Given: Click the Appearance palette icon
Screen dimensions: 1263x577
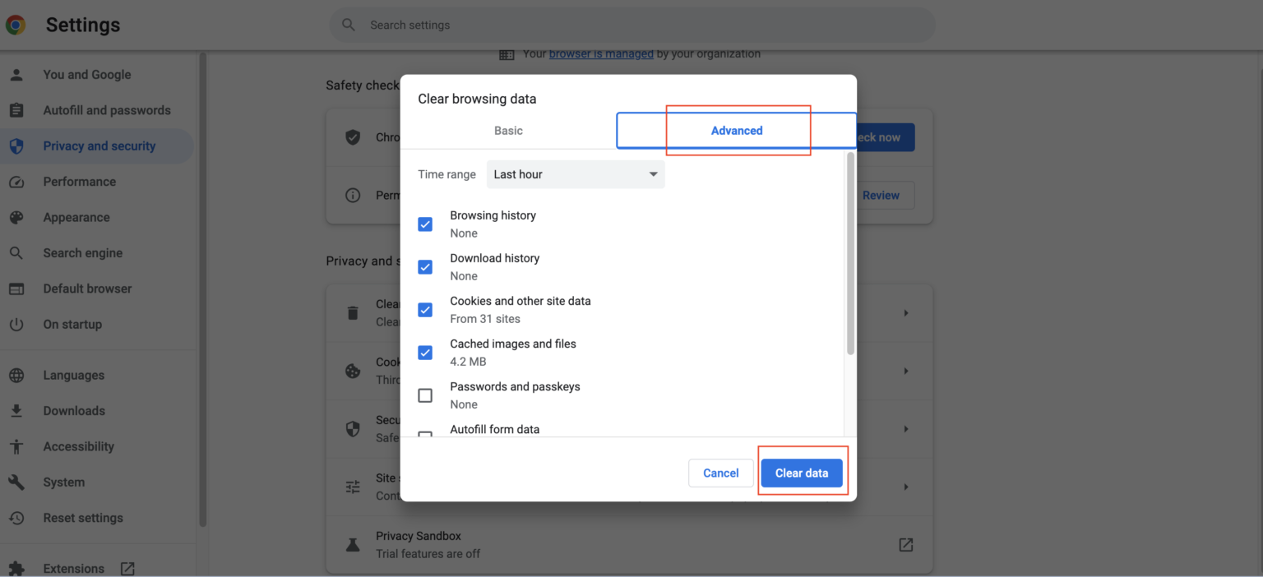Looking at the screenshot, I should [18, 217].
